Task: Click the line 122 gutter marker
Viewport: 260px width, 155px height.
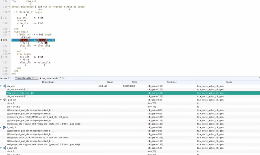Action: [1, 40]
